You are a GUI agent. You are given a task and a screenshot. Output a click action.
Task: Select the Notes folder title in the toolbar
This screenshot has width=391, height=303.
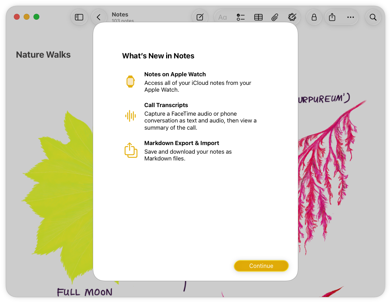tap(120, 14)
